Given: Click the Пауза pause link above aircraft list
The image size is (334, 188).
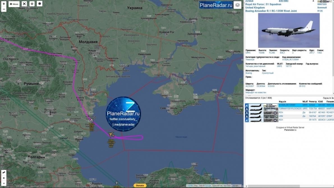Looking at the screenshot, I should 326,98.
